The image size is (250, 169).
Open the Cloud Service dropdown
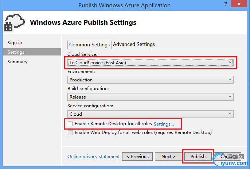click(151, 63)
